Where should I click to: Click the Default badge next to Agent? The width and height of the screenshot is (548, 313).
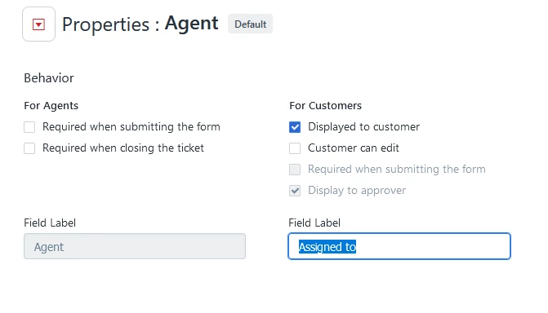coord(250,24)
